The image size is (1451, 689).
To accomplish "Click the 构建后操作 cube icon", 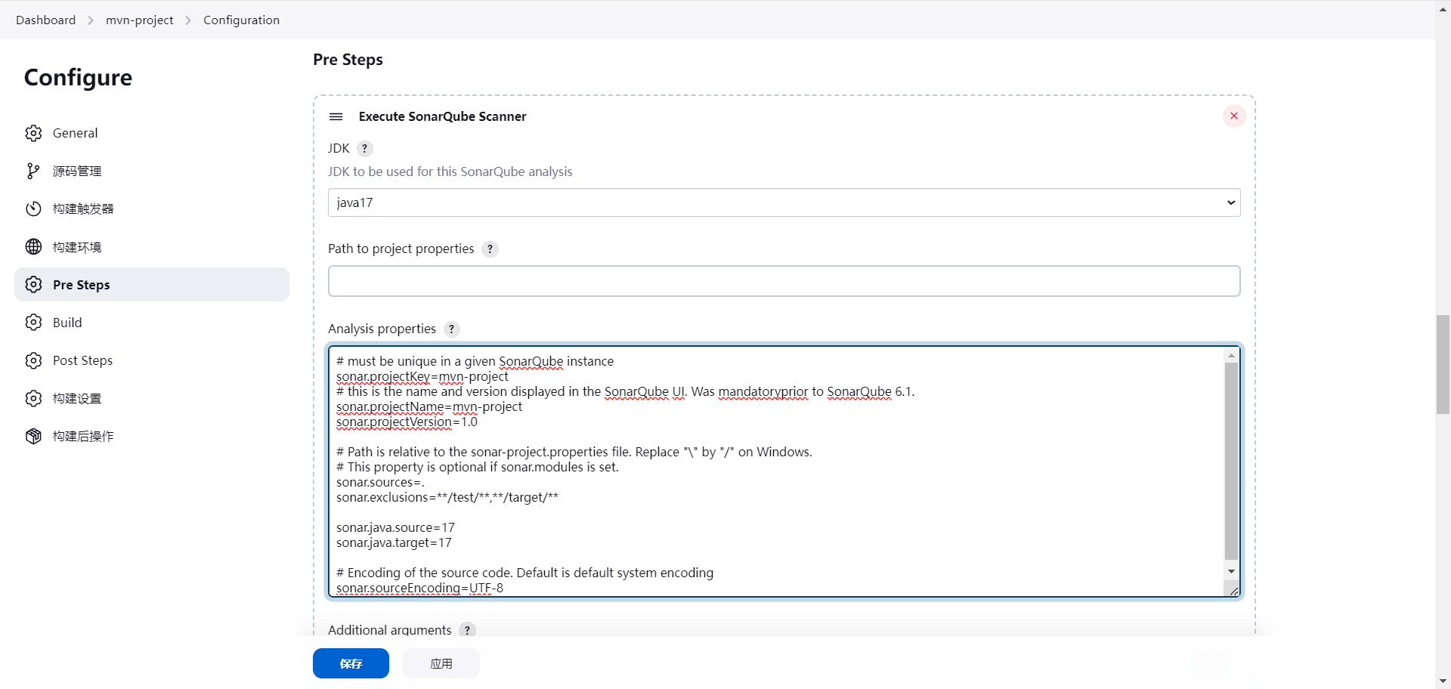I will point(33,436).
